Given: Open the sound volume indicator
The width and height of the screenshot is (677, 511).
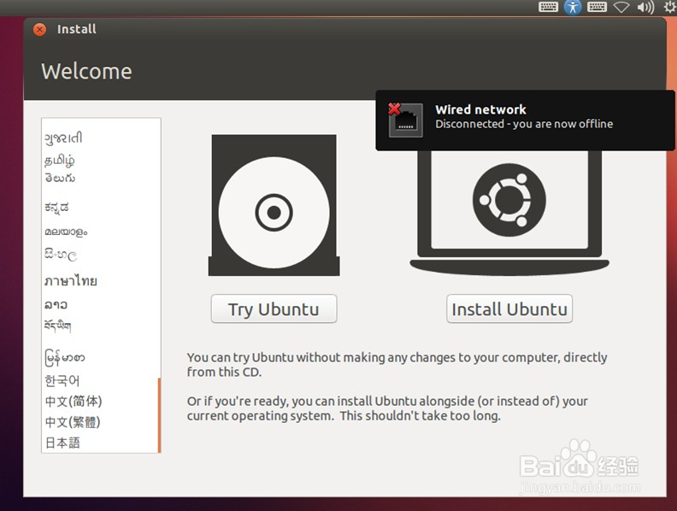Looking at the screenshot, I should (x=645, y=8).
